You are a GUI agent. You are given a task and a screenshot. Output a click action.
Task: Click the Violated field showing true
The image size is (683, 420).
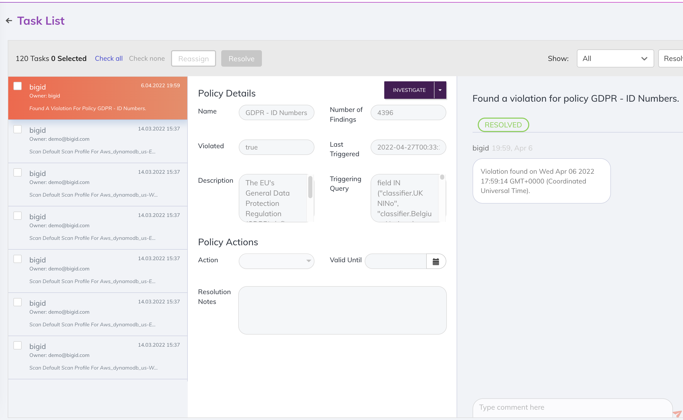point(276,147)
